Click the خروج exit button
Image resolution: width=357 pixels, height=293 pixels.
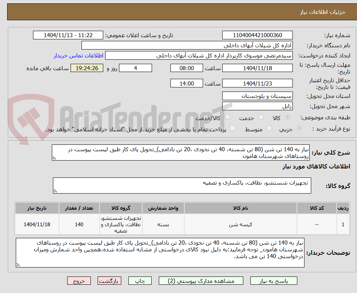pyautogui.click(x=79, y=281)
